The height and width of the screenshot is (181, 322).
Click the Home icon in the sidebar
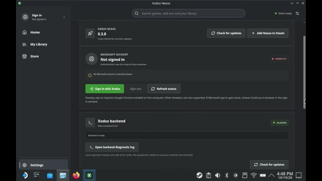point(24,32)
